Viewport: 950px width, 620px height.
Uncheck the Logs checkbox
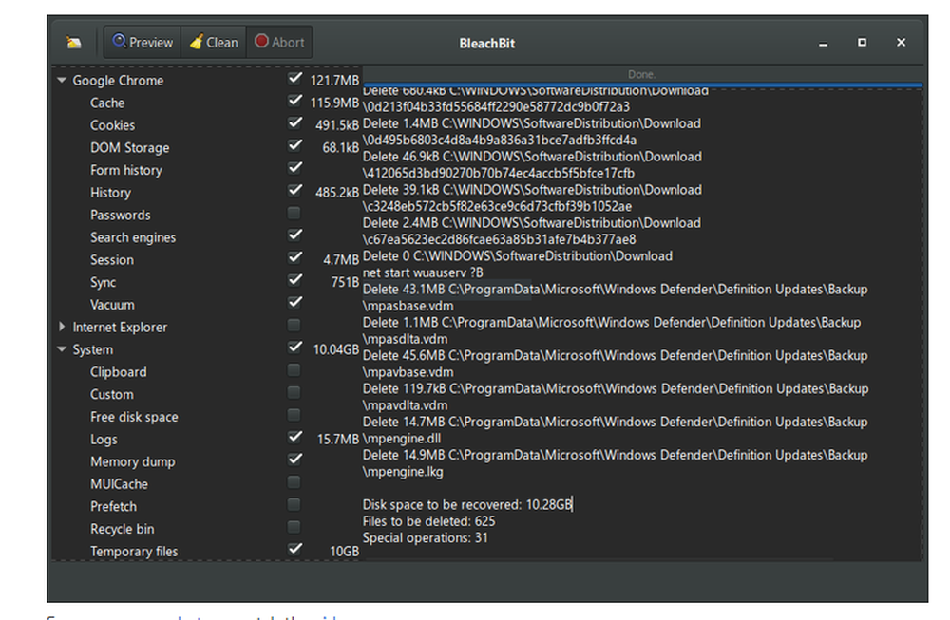294,437
